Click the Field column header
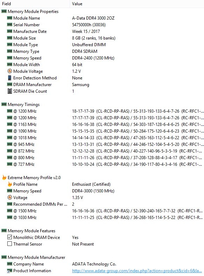This screenshot has width=204, height=276. (35, 4)
